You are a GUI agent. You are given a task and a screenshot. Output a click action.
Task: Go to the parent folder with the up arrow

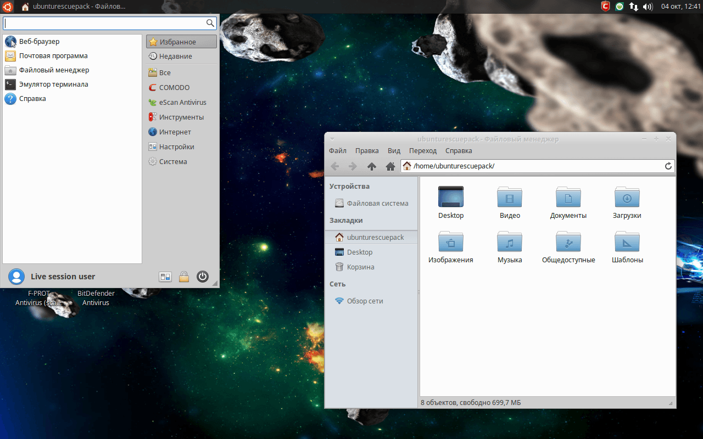pyautogui.click(x=372, y=166)
